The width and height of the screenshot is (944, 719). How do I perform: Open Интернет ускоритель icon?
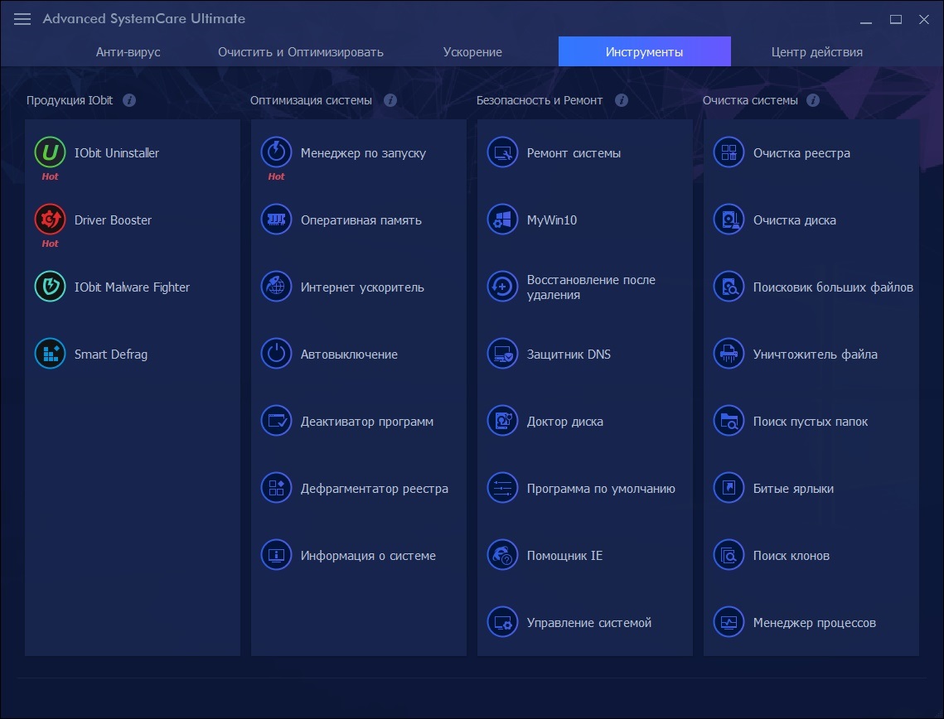276,287
